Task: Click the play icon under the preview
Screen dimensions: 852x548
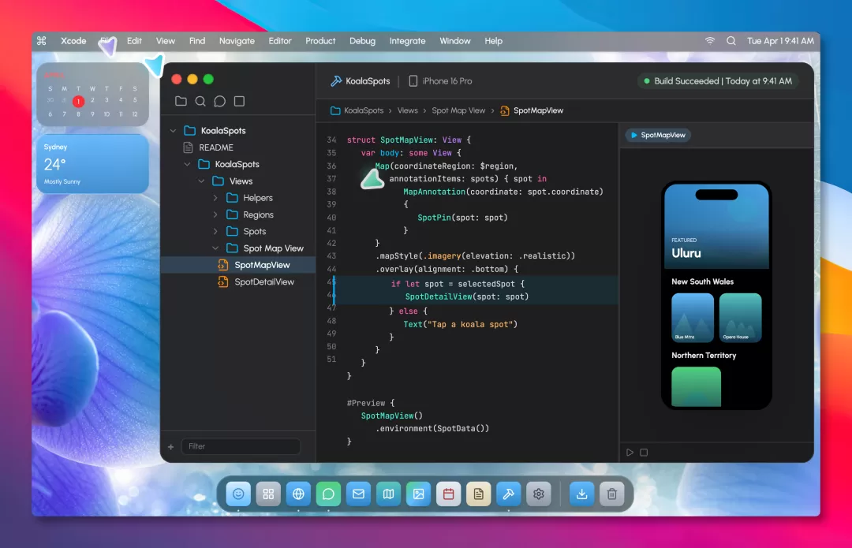Action: click(x=630, y=453)
